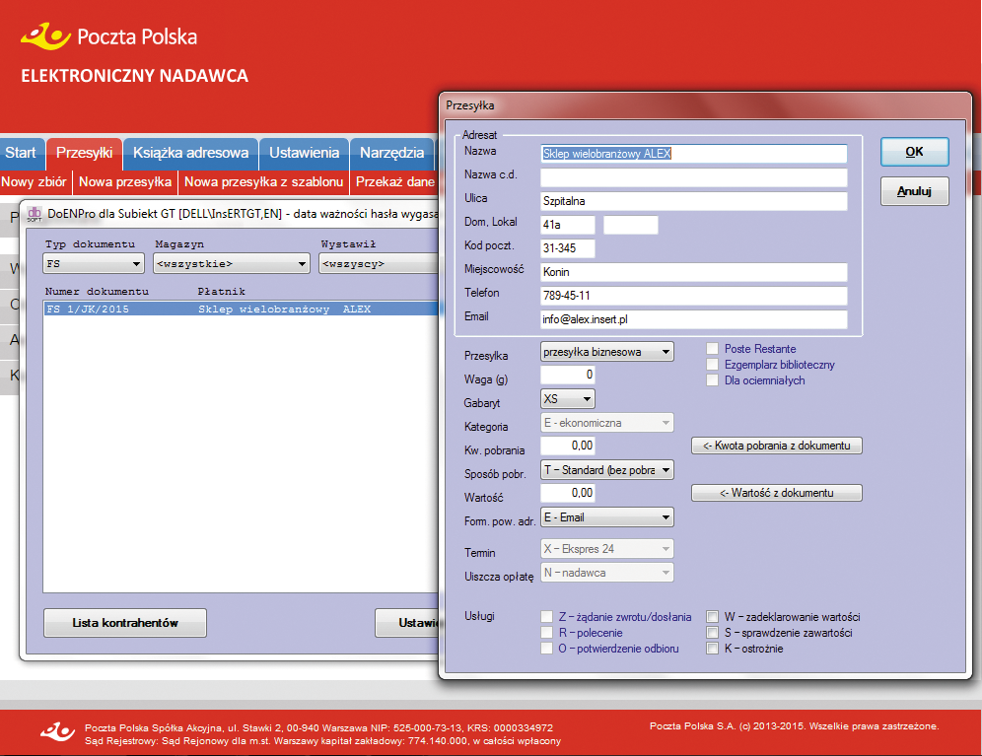Click the DoENPro window title icon
The width and height of the screenshot is (982, 756).
point(35,214)
